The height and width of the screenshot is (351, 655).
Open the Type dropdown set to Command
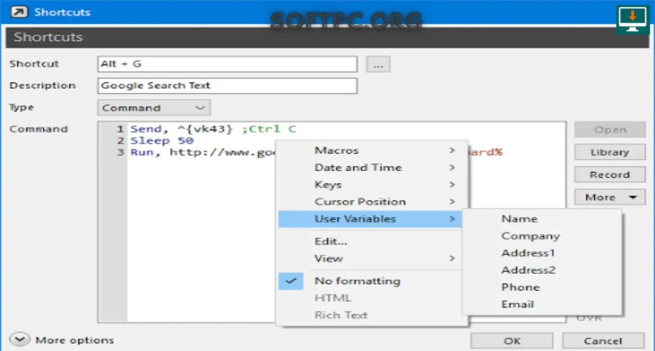point(154,108)
